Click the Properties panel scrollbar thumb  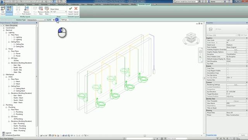pyautogui.click(x=247, y=61)
